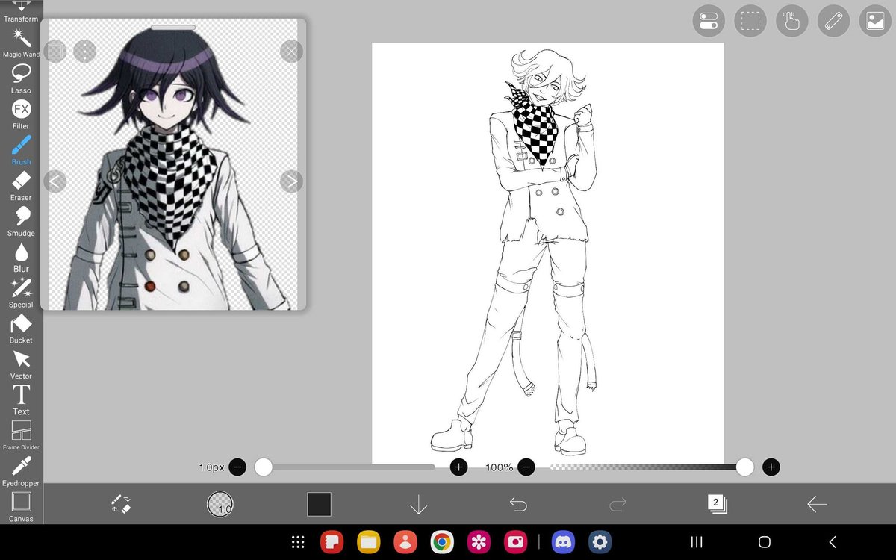This screenshot has height=560, width=896.
Task: Open the red notes app in taskbar
Action: [x=332, y=542]
